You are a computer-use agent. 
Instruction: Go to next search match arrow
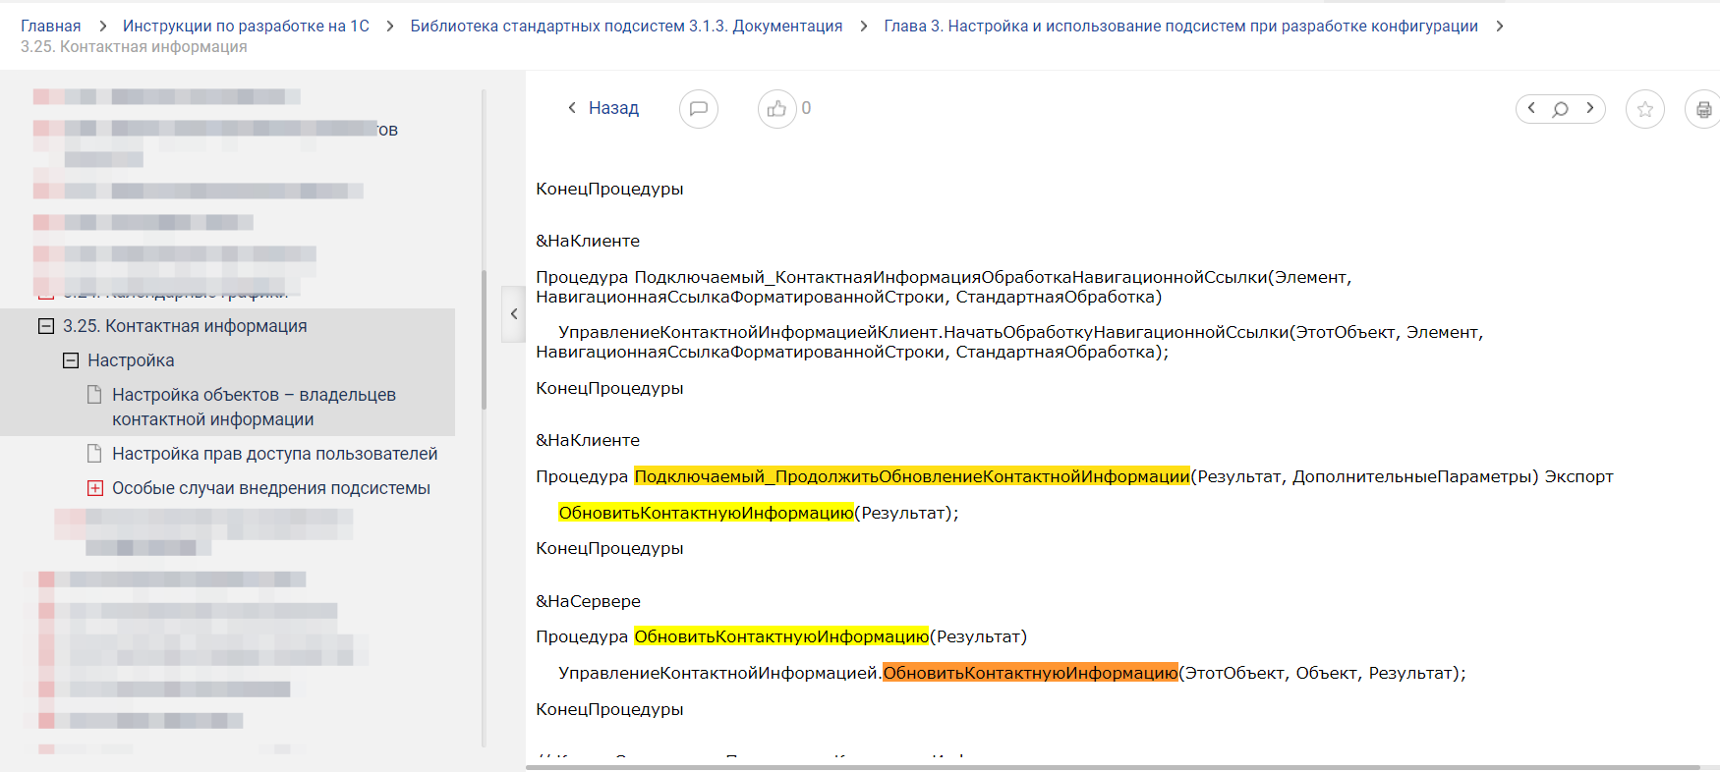coord(1589,108)
